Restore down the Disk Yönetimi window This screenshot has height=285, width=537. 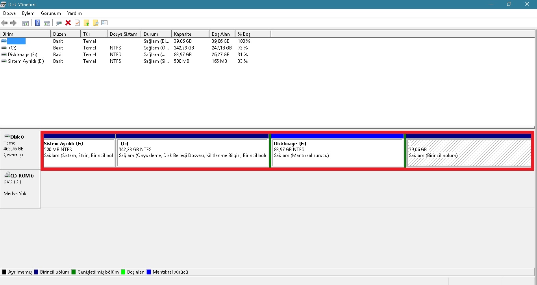tap(509, 4)
